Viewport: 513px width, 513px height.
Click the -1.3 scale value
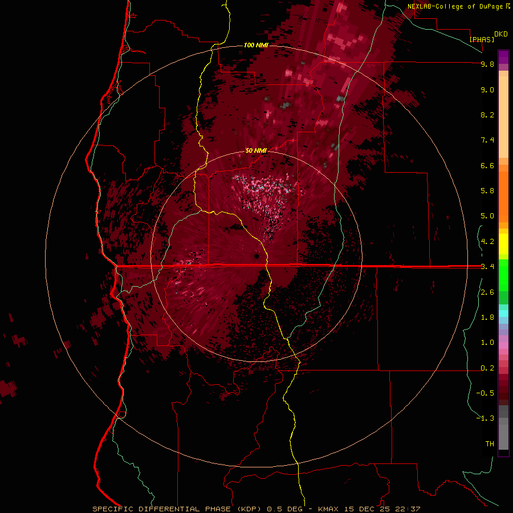click(x=485, y=419)
